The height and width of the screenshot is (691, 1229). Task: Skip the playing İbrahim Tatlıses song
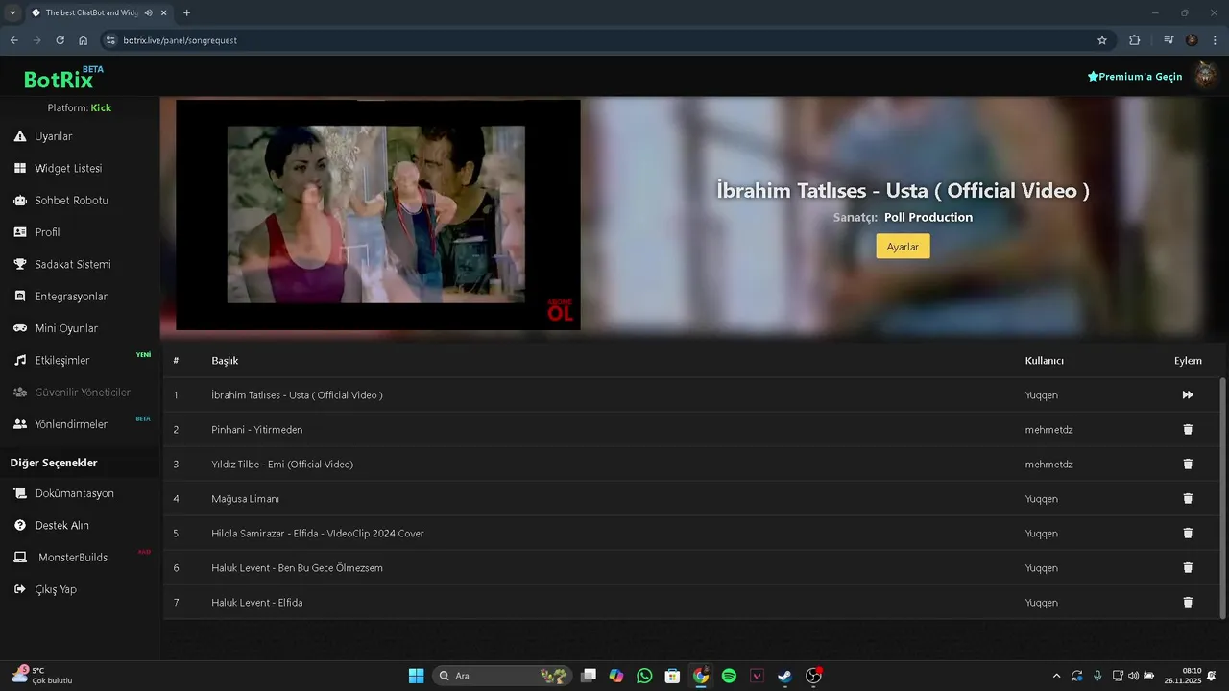(x=1188, y=395)
